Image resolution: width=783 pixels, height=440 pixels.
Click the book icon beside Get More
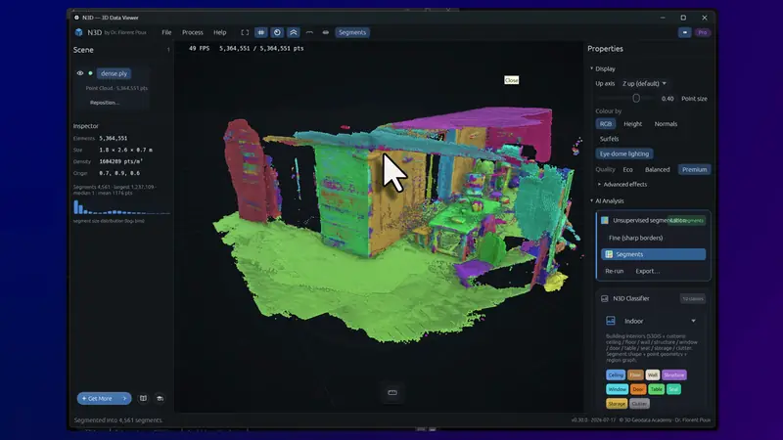pyautogui.click(x=143, y=399)
